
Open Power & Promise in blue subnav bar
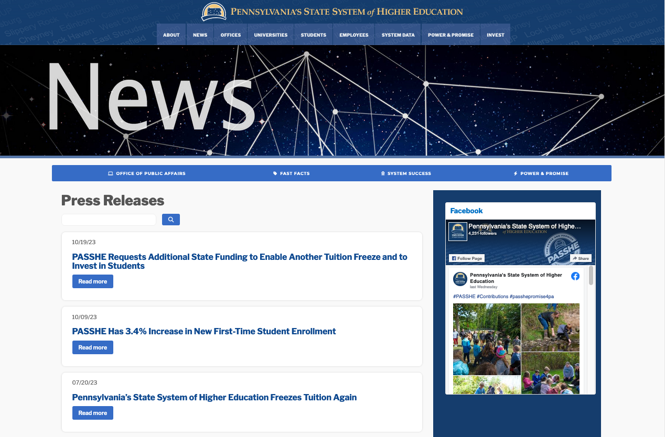541,173
